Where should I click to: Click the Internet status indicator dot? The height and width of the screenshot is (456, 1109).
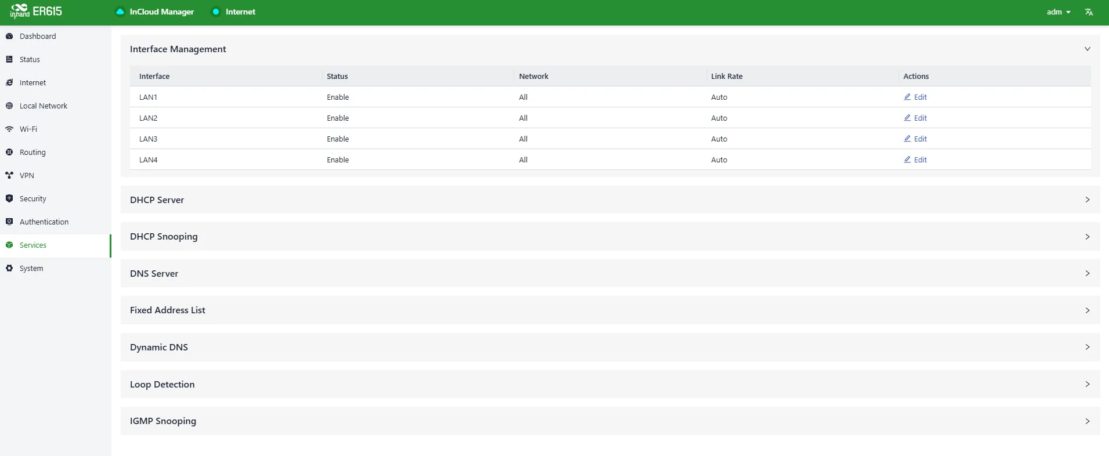click(216, 12)
